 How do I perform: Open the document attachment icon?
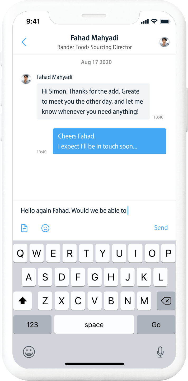click(24, 228)
